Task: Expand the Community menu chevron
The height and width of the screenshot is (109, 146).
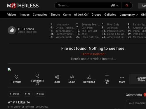Action: [x=137, y=15]
